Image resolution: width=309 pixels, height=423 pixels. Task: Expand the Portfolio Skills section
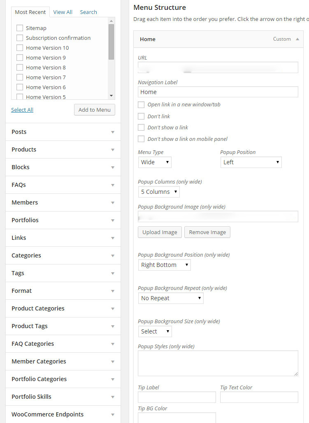pyautogui.click(x=63, y=397)
